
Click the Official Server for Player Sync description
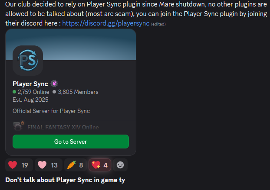pyautogui.click(x=51, y=111)
